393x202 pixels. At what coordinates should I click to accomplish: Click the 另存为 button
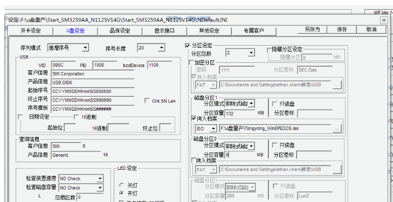pyautogui.click(x=312, y=30)
